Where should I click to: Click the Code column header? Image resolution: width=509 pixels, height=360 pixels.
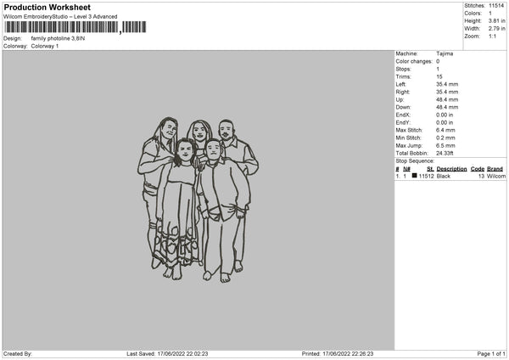[x=478, y=169]
